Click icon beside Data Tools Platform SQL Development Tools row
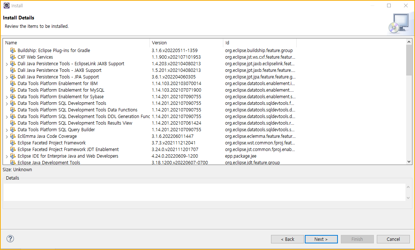 point(13,103)
